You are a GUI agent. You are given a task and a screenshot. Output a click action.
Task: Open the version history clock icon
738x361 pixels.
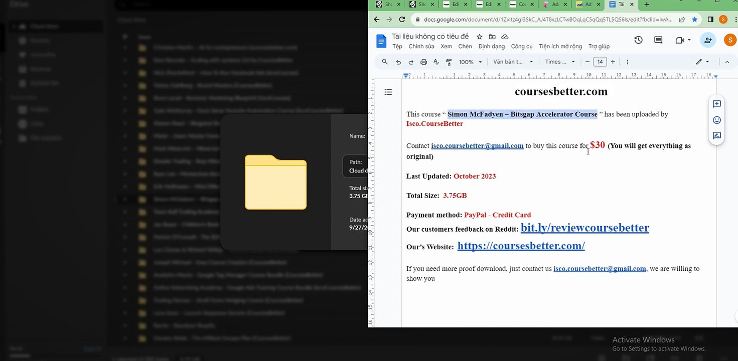638,40
